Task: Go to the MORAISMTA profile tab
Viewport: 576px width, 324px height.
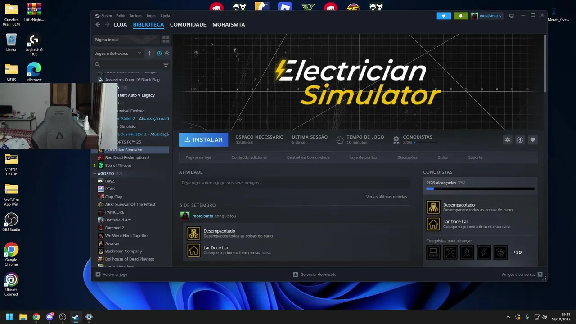Action: coord(229,25)
